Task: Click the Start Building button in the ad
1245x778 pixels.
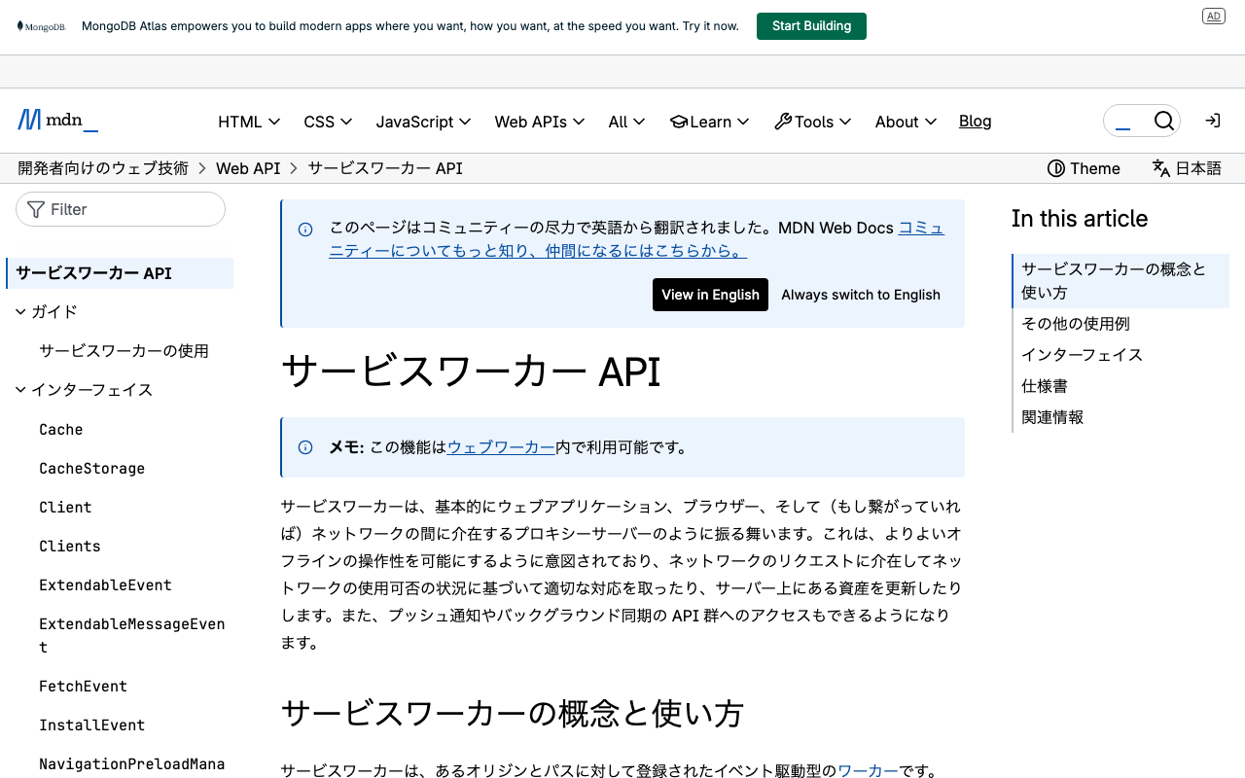Action: [811, 25]
